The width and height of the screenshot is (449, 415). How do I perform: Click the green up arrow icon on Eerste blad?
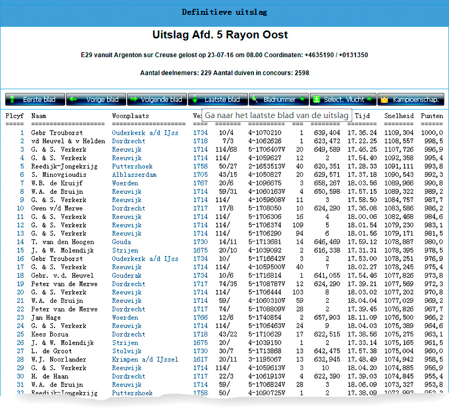pyautogui.click(x=12, y=99)
